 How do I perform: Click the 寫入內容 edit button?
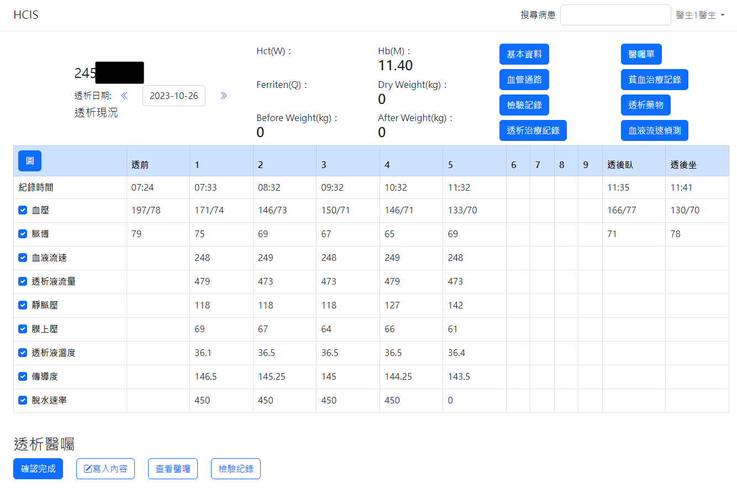(106, 469)
